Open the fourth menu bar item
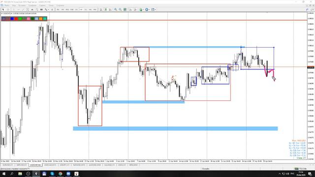Image resolution: width=315 pixels, height=177 pixels. (32, 5)
